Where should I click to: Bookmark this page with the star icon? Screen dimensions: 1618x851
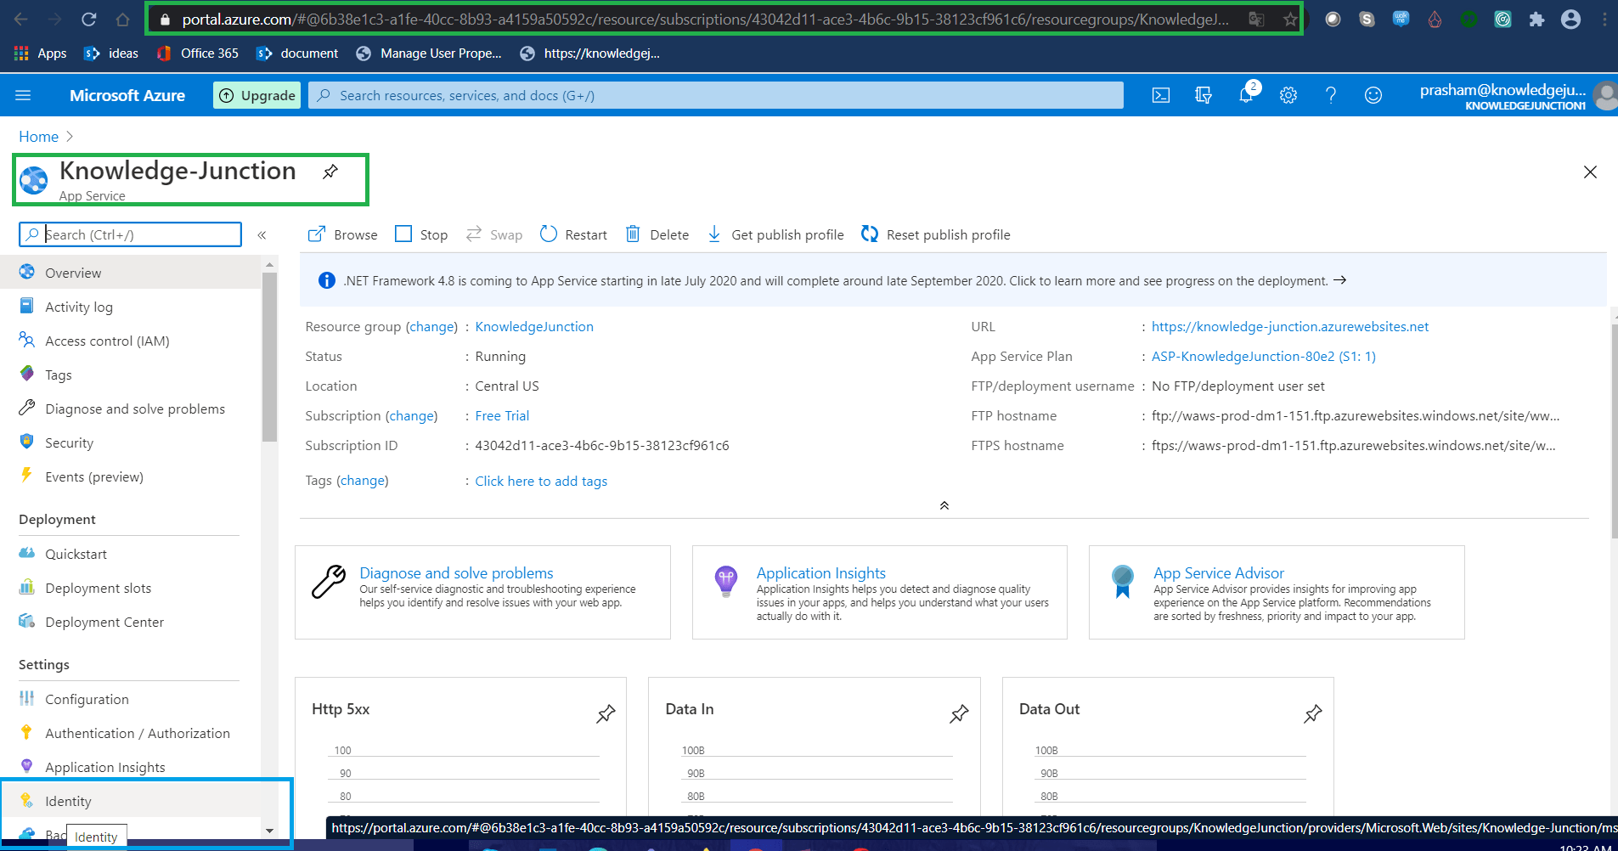(x=1290, y=19)
